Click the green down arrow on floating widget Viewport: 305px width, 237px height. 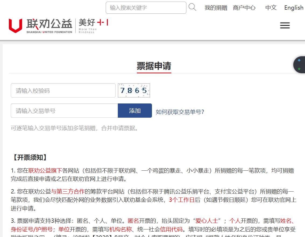tap(299, 69)
